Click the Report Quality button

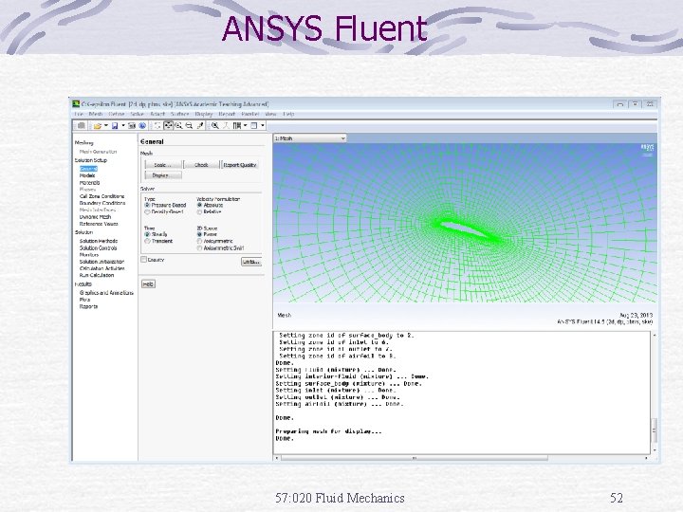(240, 165)
